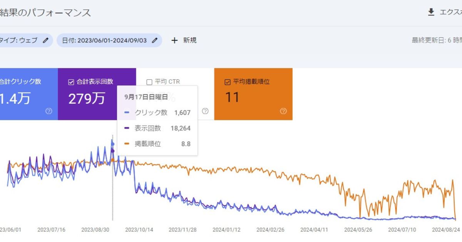462x242 pixels.
Task: Click the エクスポート label
Action: (450, 12)
